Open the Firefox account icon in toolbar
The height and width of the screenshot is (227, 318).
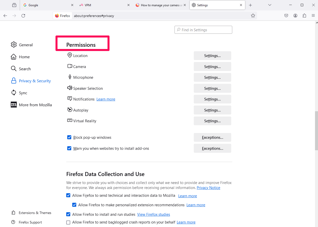click(295, 15)
